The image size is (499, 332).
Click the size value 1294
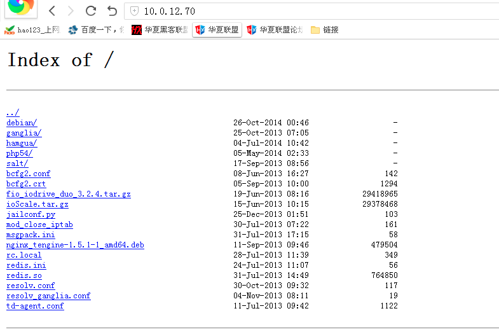click(389, 184)
